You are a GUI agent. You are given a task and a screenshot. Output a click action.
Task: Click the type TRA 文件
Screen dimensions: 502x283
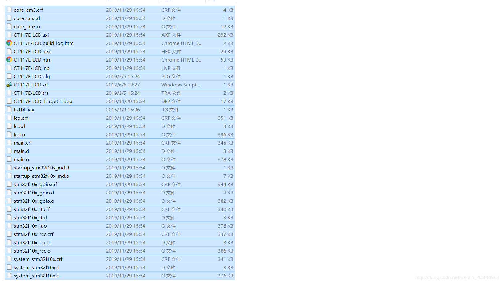pos(171,93)
